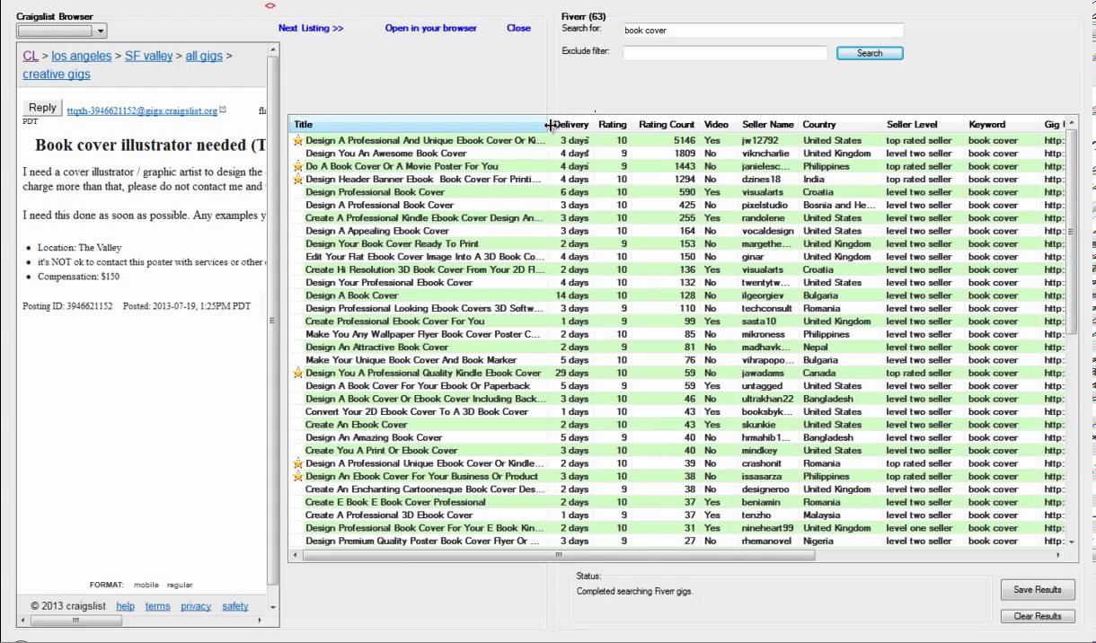Click 'Open in your browser' link

pos(431,28)
